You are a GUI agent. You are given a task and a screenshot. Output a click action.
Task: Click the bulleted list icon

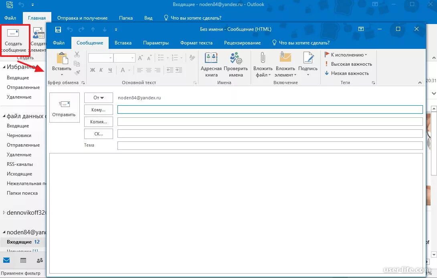point(161,58)
